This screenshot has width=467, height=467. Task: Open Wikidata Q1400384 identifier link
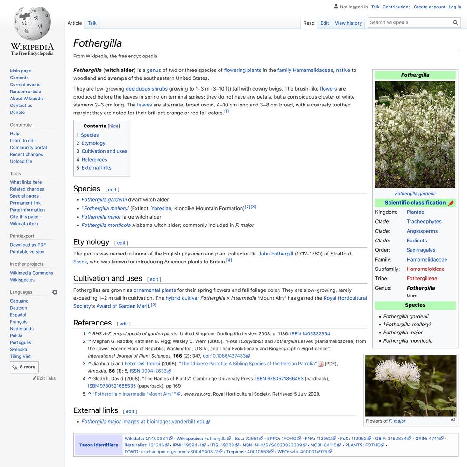(x=159, y=439)
